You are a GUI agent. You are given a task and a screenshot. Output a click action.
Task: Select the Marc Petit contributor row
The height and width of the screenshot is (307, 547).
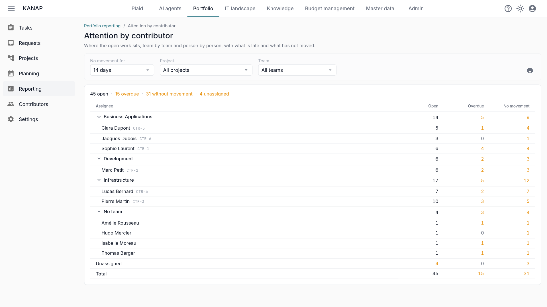click(313, 170)
